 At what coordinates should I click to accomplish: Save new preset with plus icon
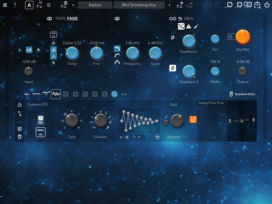point(180,5)
